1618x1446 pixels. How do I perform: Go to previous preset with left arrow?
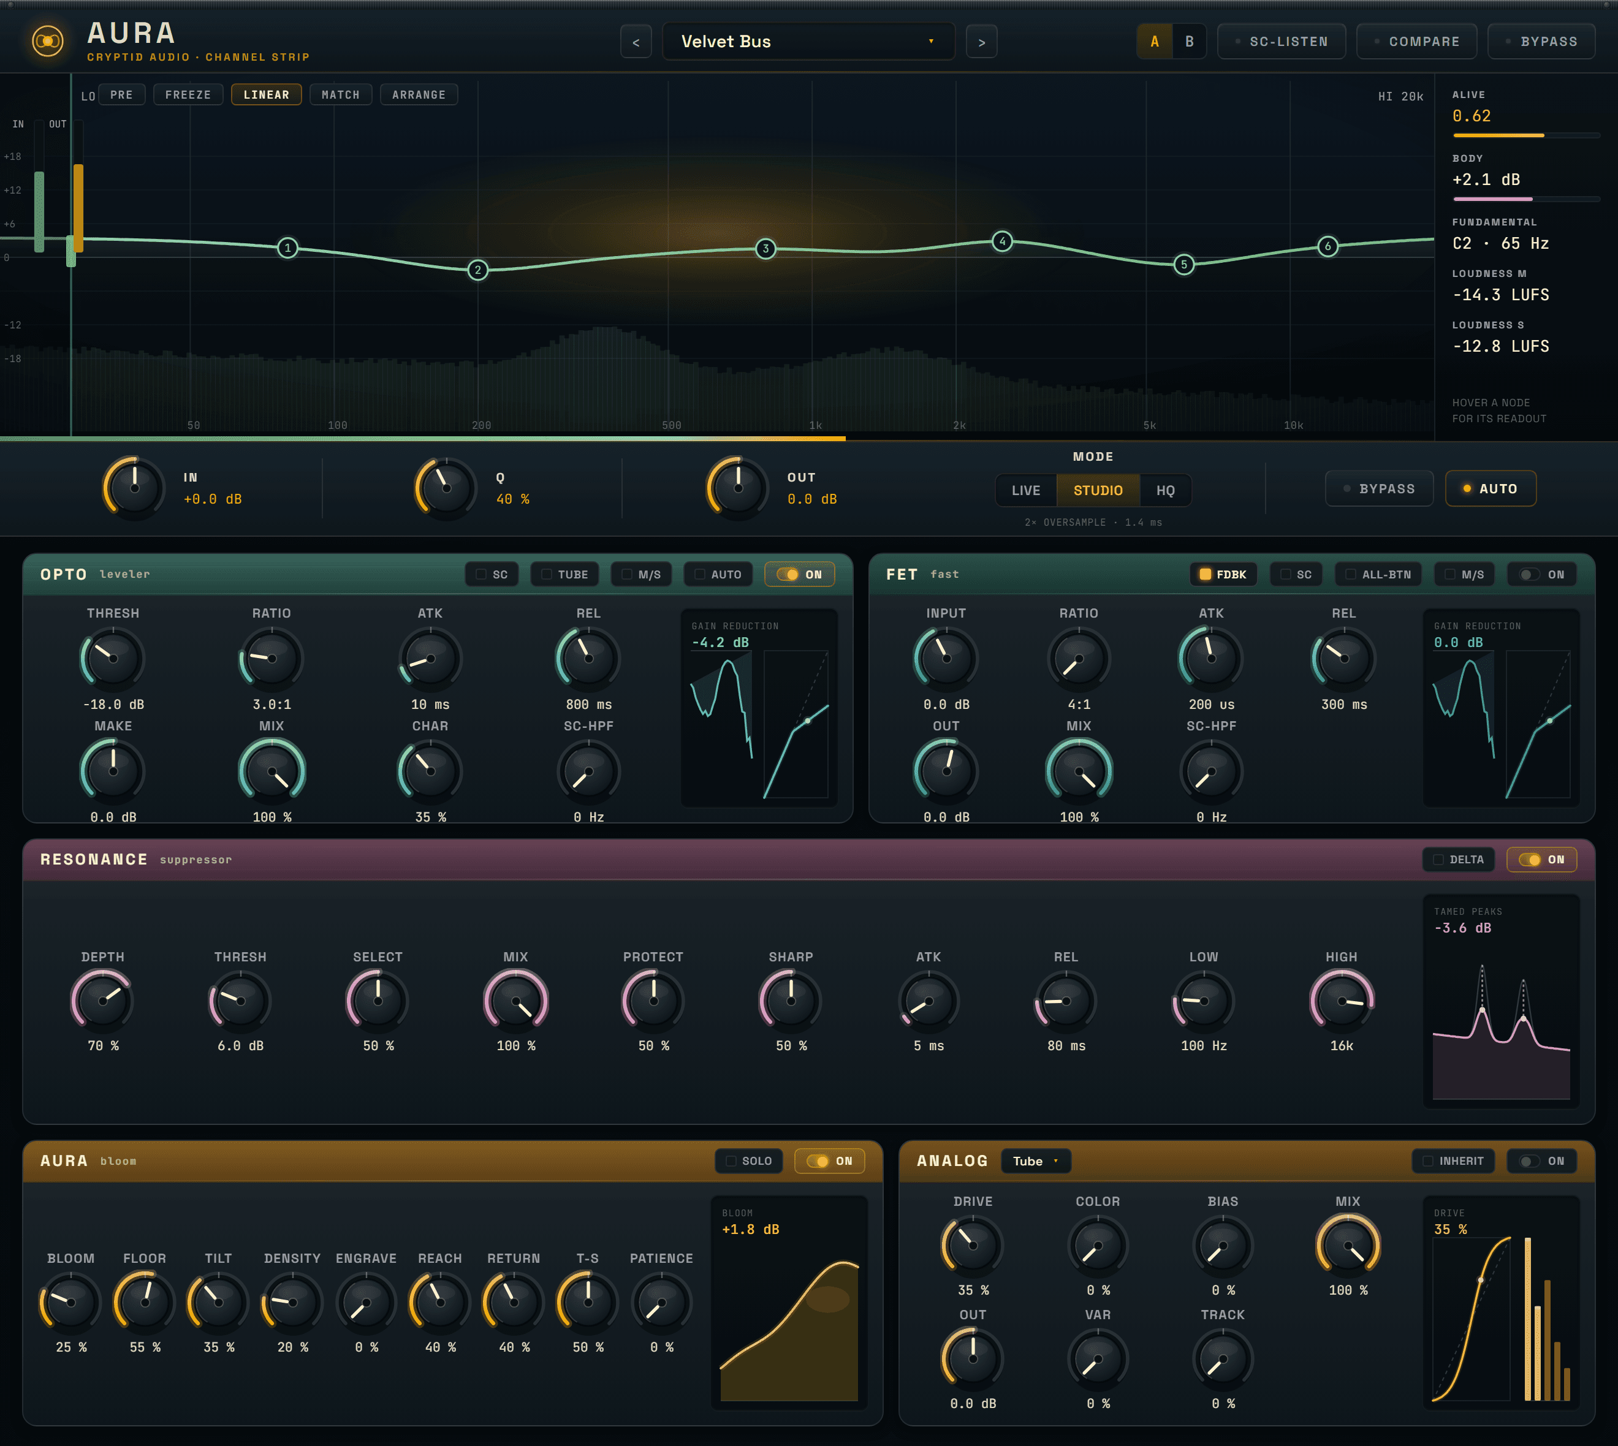point(636,42)
